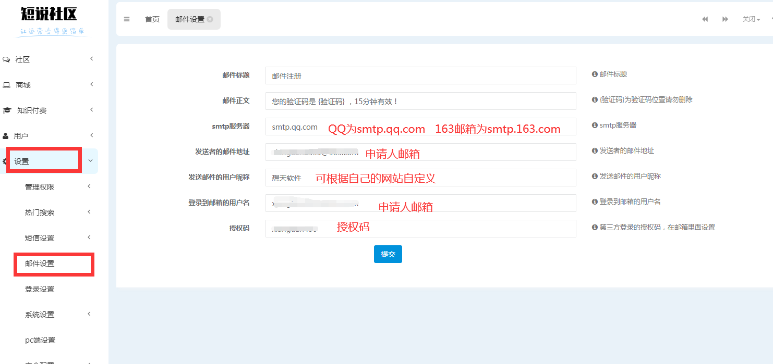Click the 邮件正文 input field
Image resolution: width=773 pixels, height=364 pixels.
click(421, 101)
